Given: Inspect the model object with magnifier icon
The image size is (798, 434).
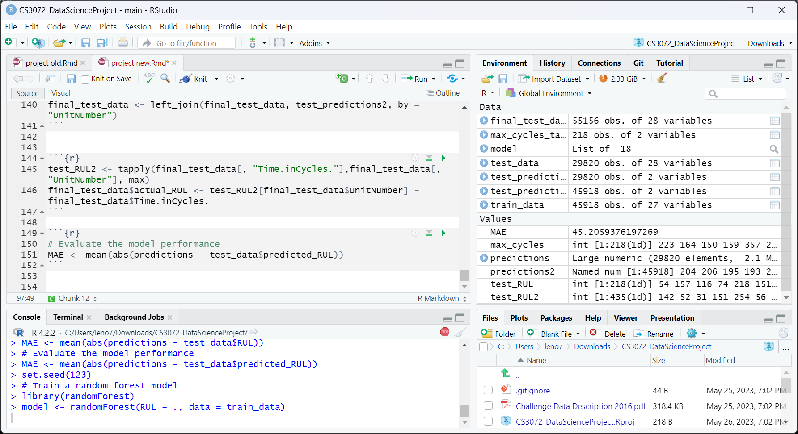Looking at the screenshot, I should point(774,149).
